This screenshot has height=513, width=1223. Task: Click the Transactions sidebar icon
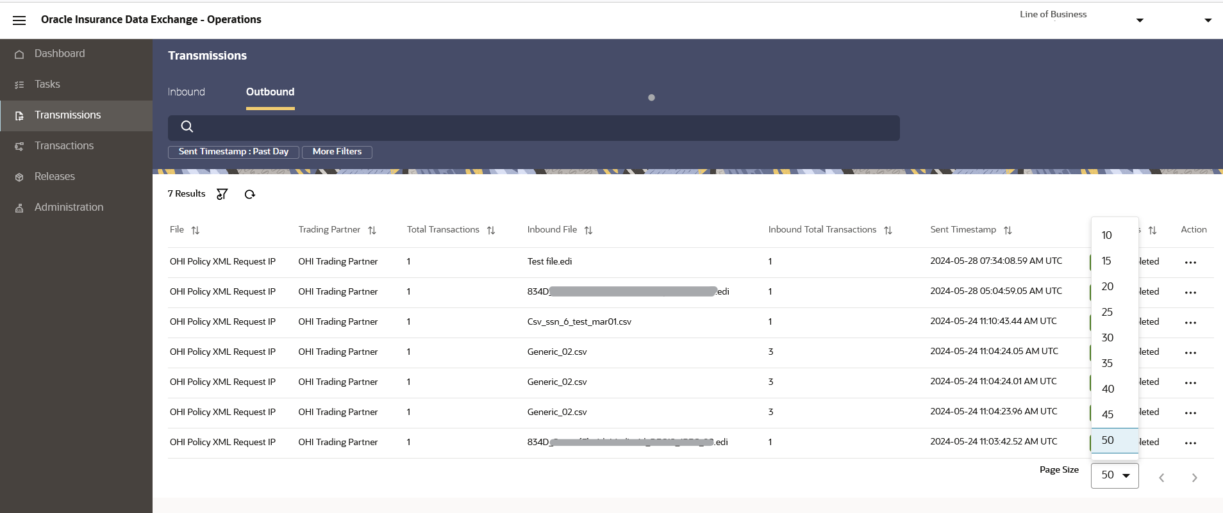pyautogui.click(x=19, y=147)
